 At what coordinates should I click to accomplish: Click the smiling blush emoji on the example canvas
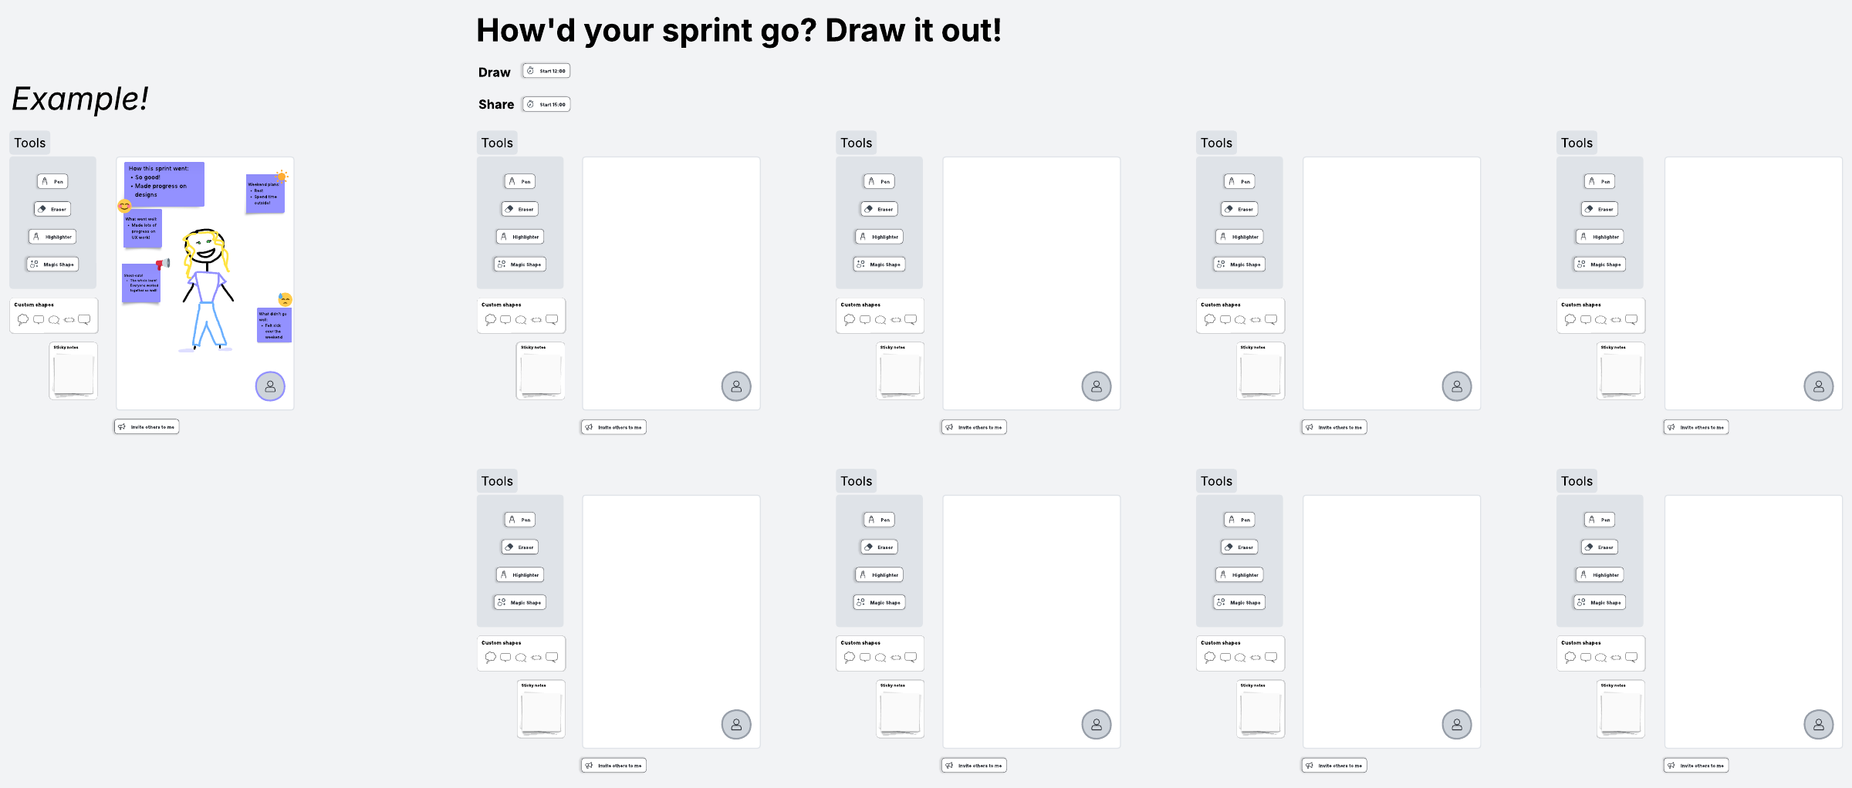point(124,206)
